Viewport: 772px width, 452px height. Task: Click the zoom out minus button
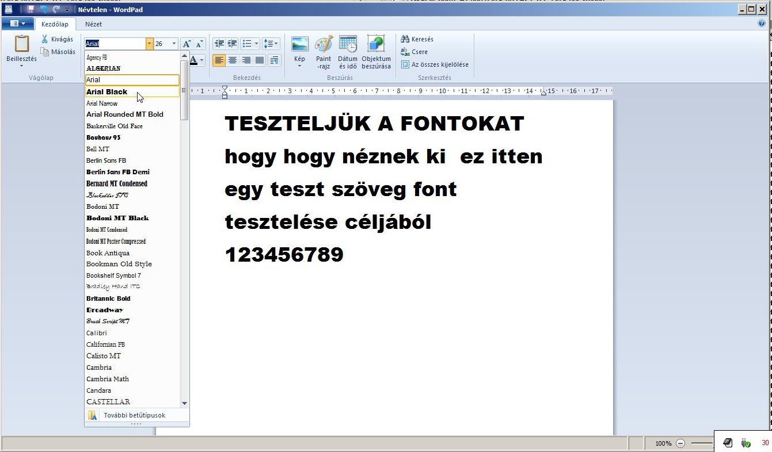pos(680,443)
